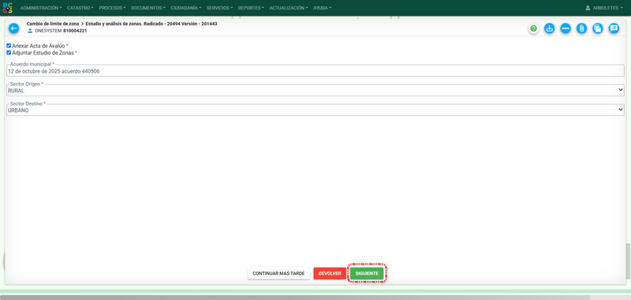The image size is (631, 300).
Task: Click the BCGS logo icon
Action: click(x=7, y=8)
